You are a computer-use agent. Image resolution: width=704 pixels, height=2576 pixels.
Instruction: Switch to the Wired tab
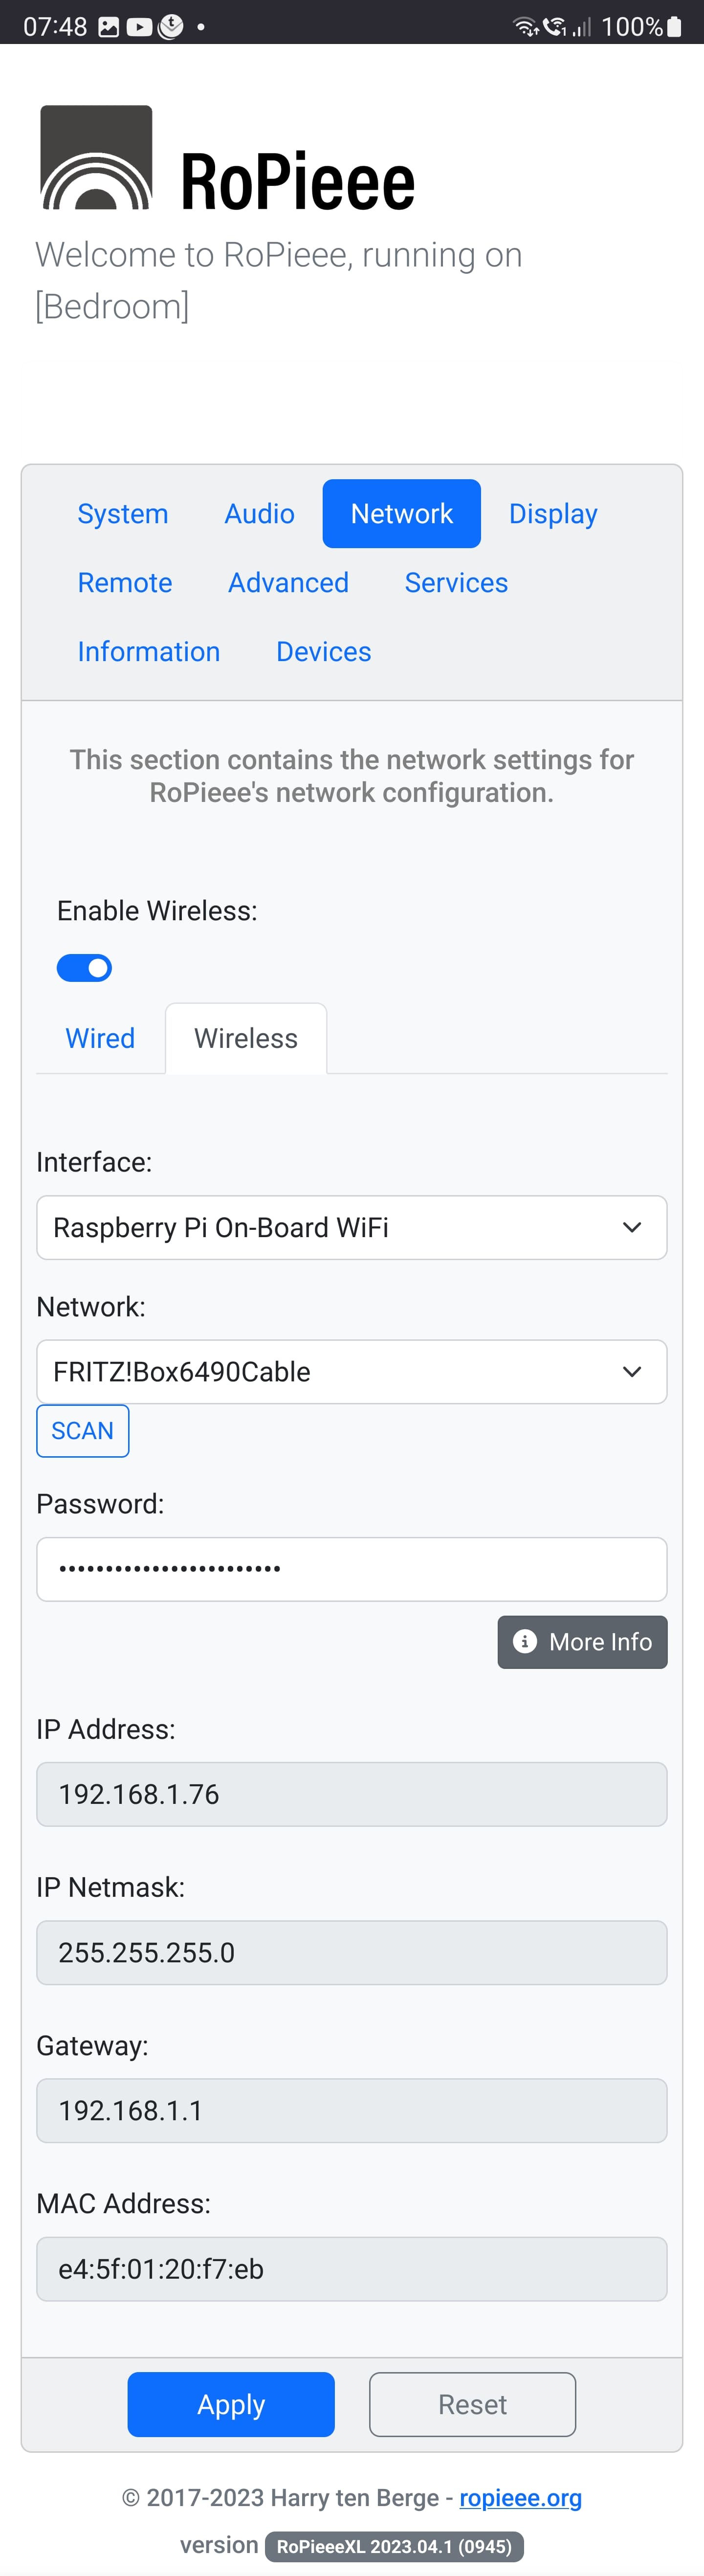pyautogui.click(x=100, y=1038)
